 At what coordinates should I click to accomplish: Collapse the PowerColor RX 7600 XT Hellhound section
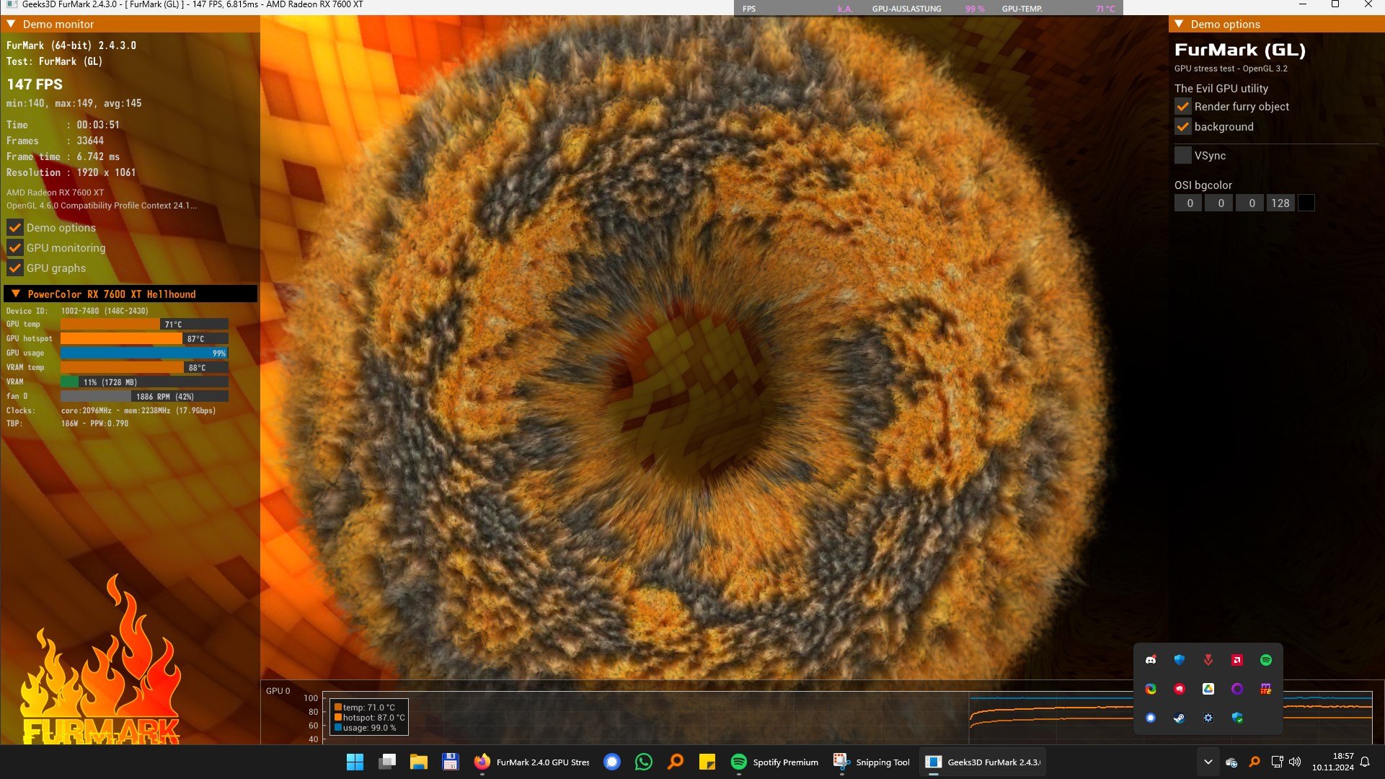coord(16,294)
